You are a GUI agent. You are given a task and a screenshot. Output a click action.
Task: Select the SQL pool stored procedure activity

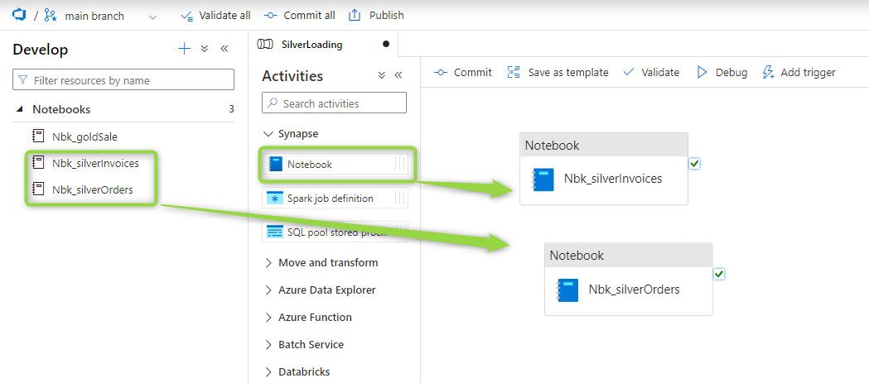tap(336, 232)
